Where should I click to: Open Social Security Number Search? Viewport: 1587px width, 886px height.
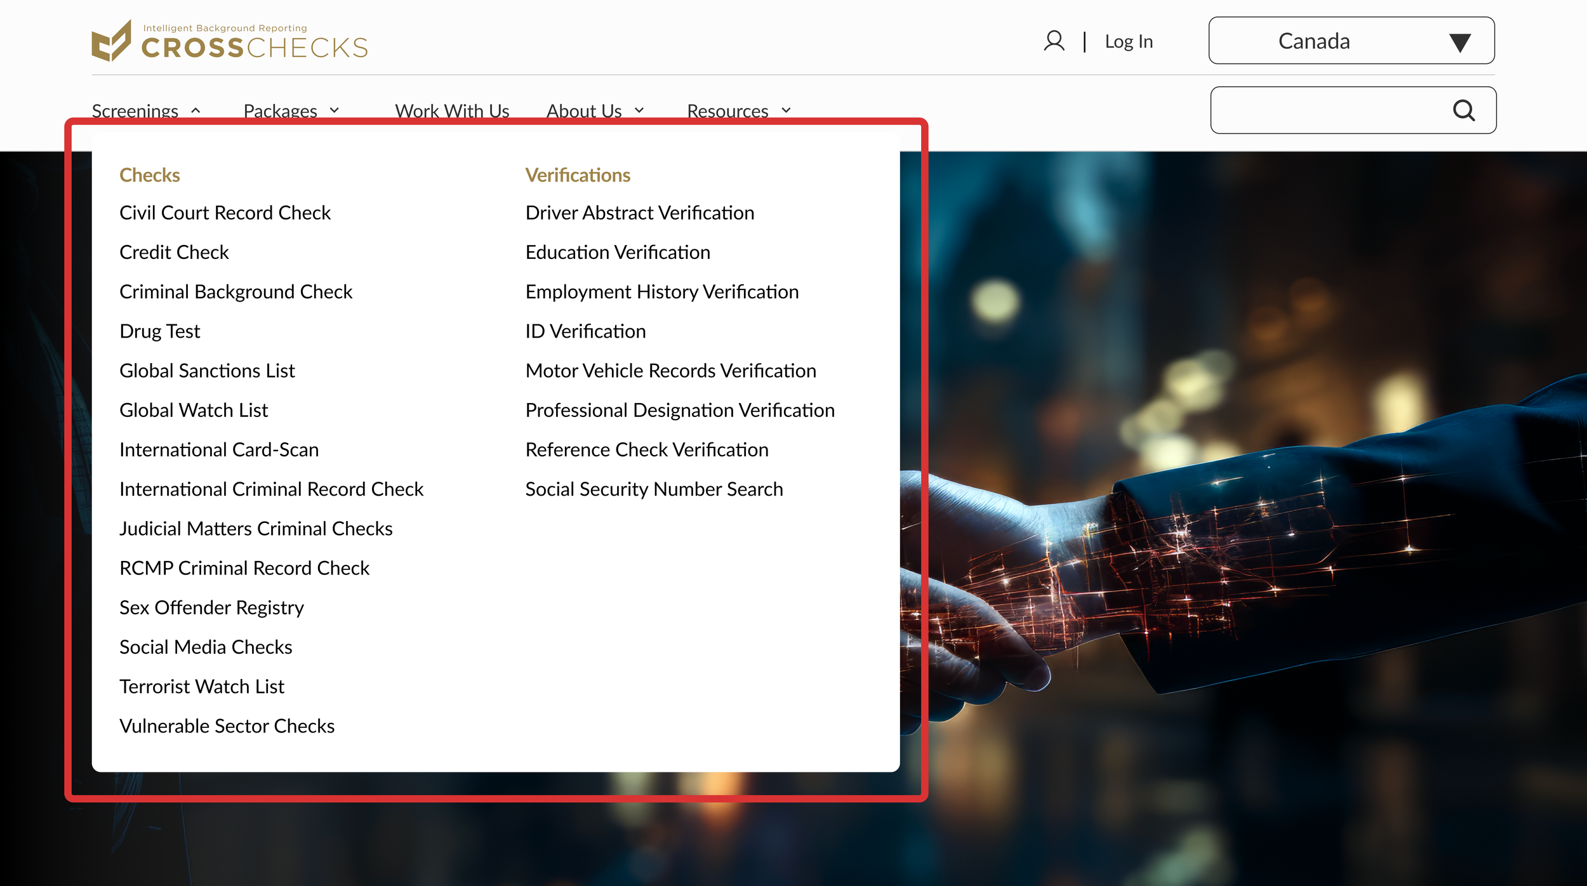(654, 489)
